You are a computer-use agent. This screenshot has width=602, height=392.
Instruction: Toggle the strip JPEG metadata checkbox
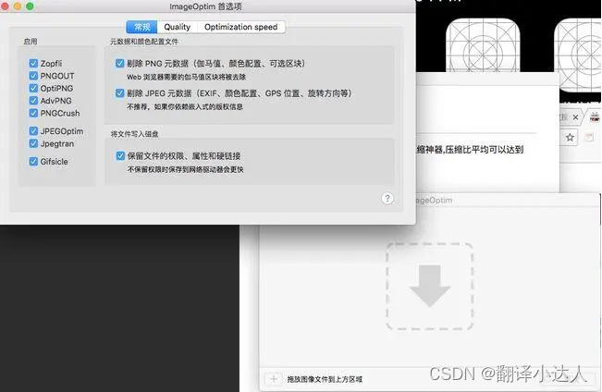120,92
